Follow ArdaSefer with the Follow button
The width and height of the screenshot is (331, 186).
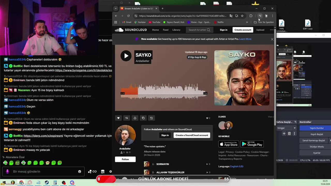(125, 159)
